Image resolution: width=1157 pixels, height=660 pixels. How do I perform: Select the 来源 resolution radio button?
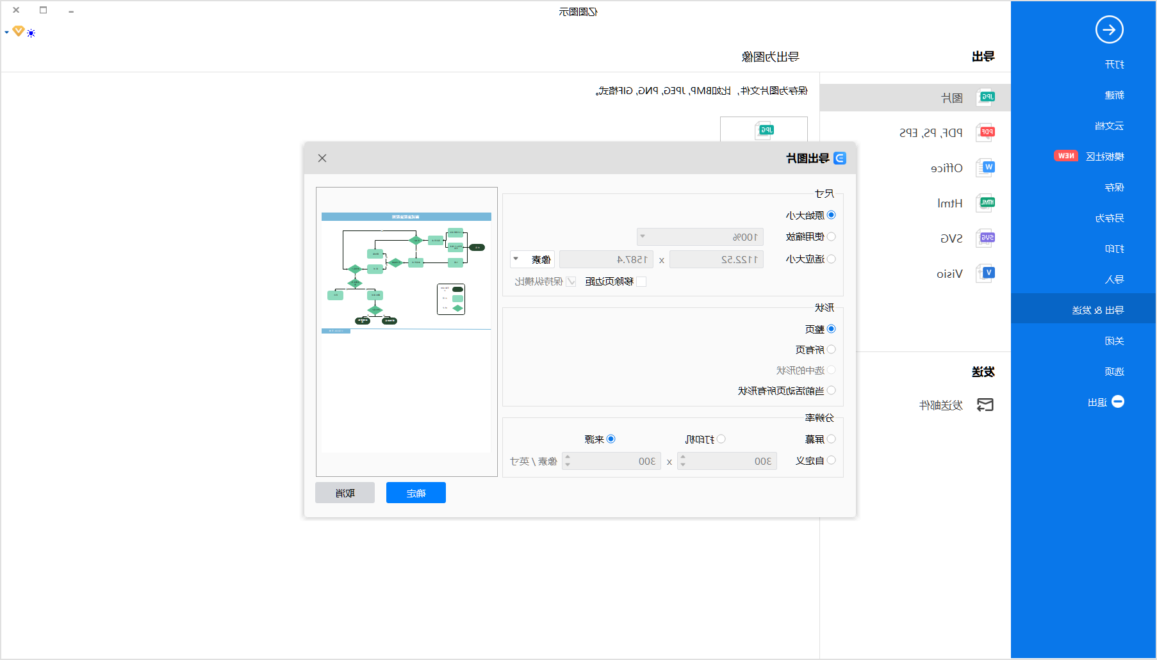(x=611, y=439)
